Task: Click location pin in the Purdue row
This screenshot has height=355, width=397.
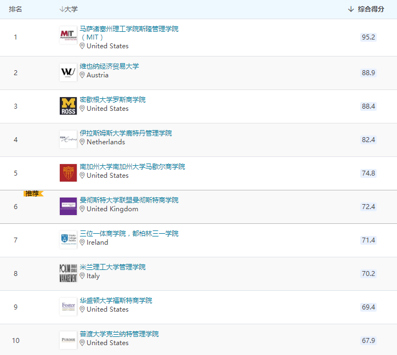Action: pos(82,342)
